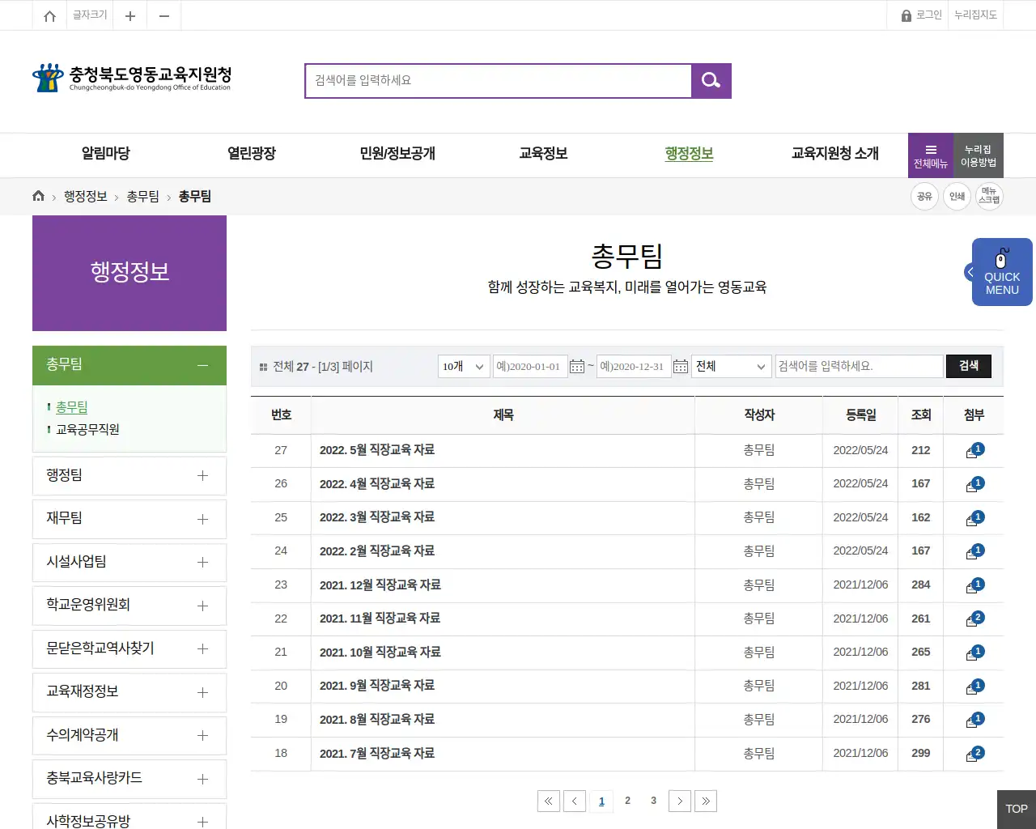Screen dimensions: 1036x829
Task: Go to first page of results
Action: coord(549,801)
